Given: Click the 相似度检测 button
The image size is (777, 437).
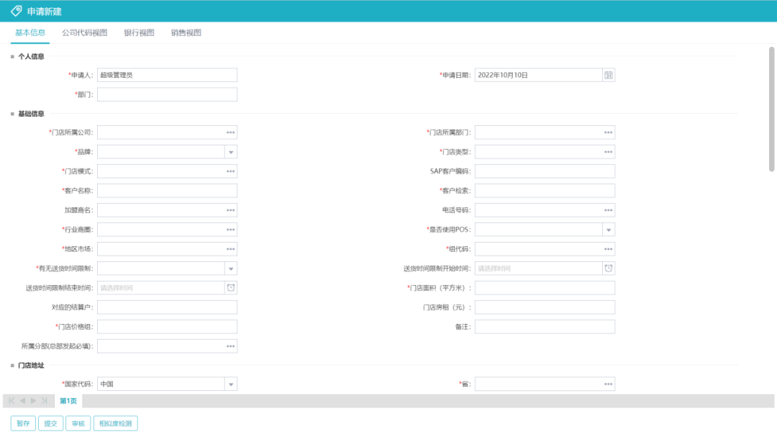Looking at the screenshot, I should click(x=115, y=423).
